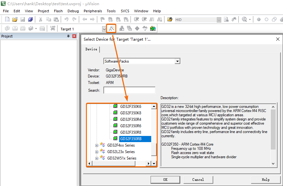Open Options for Target wand icon
Image resolution: width=283 pixels, height=186 pixels.
[111, 28]
